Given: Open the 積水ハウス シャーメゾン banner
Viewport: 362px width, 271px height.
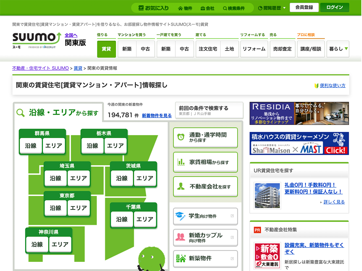Looking at the screenshot, I should pos(299,143).
